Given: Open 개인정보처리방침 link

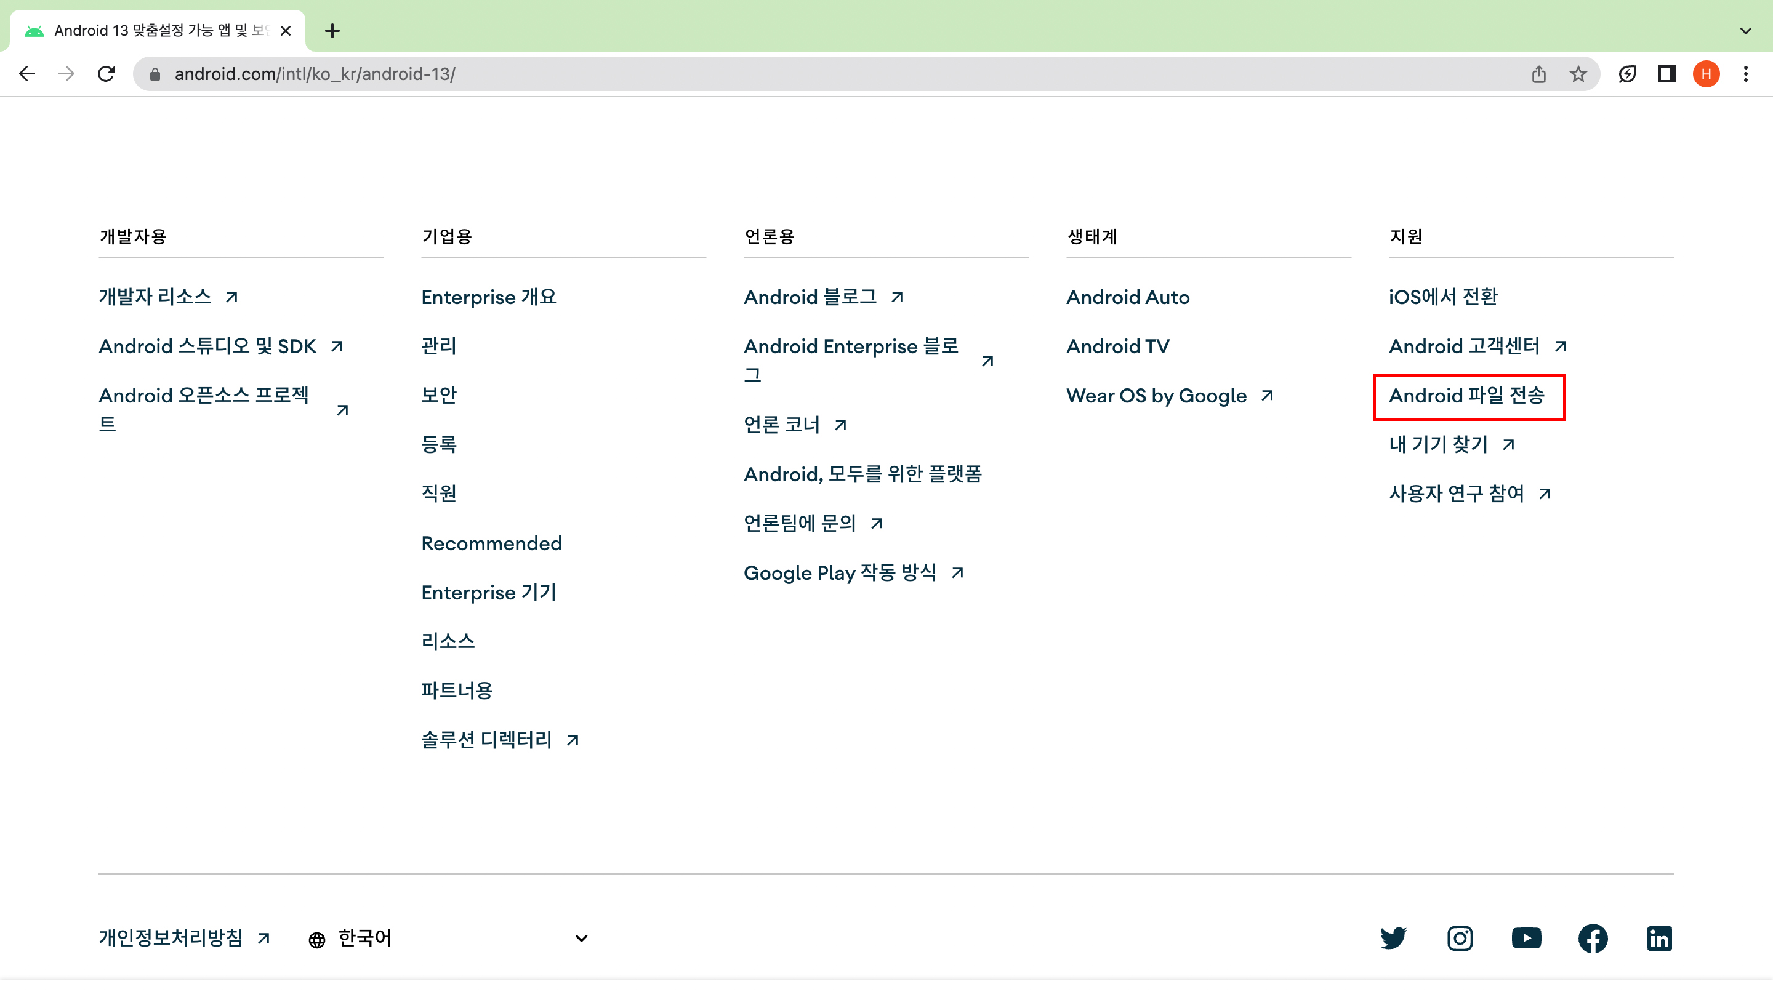Looking at the screenshot, I should [185, 938].
